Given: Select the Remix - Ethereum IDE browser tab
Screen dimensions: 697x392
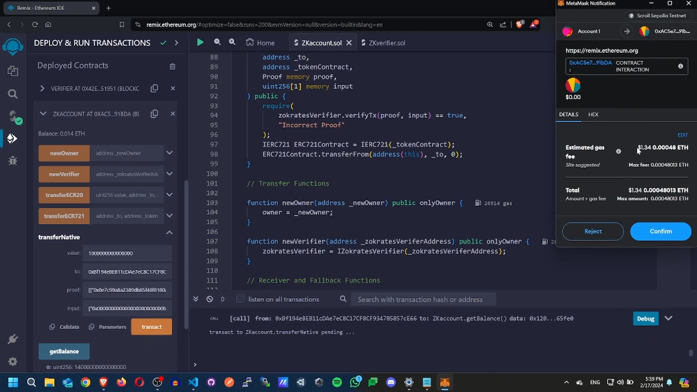Looking at the screenshot, I should pyautogui.click(x=51, y=8).
